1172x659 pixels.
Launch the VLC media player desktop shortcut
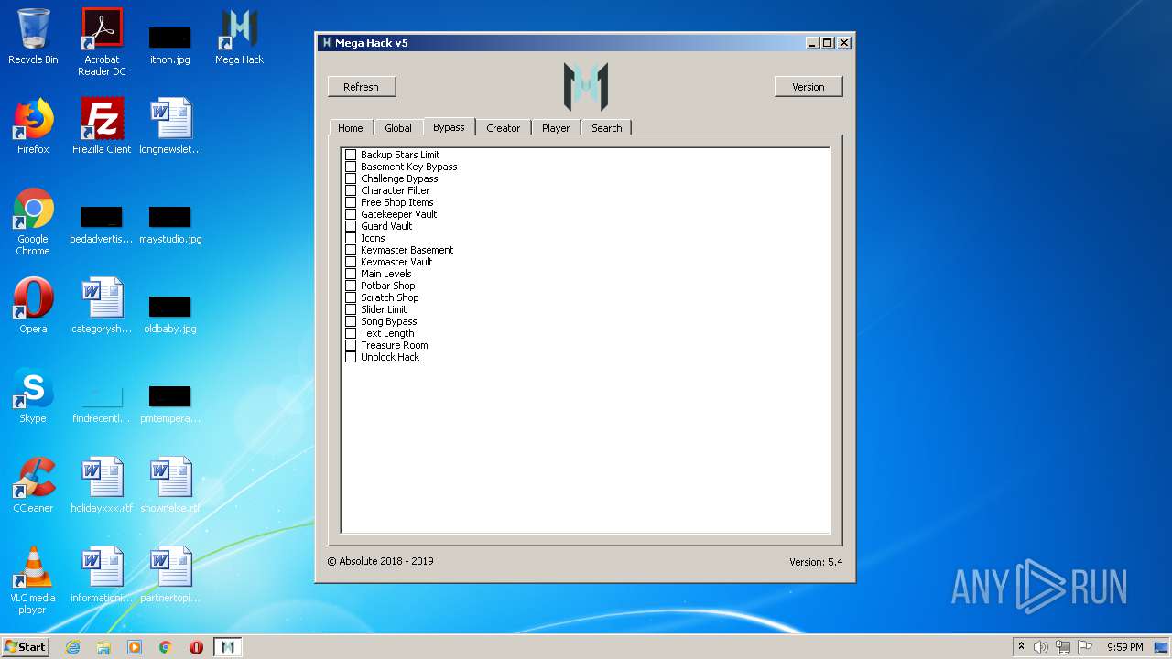[x=33, y=580]
